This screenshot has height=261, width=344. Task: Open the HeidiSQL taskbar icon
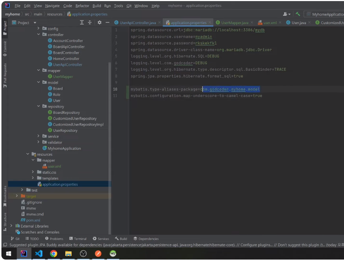(x=113, y=254)
